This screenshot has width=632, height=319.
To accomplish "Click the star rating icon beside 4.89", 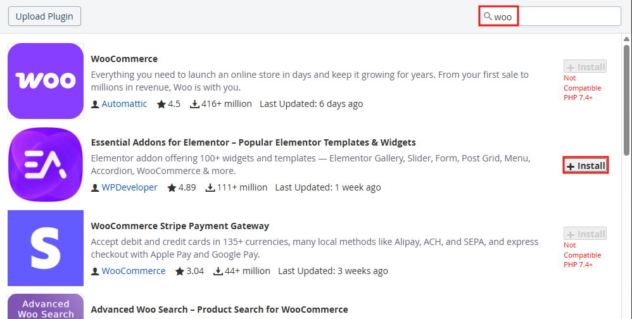I will click(171, 188).
